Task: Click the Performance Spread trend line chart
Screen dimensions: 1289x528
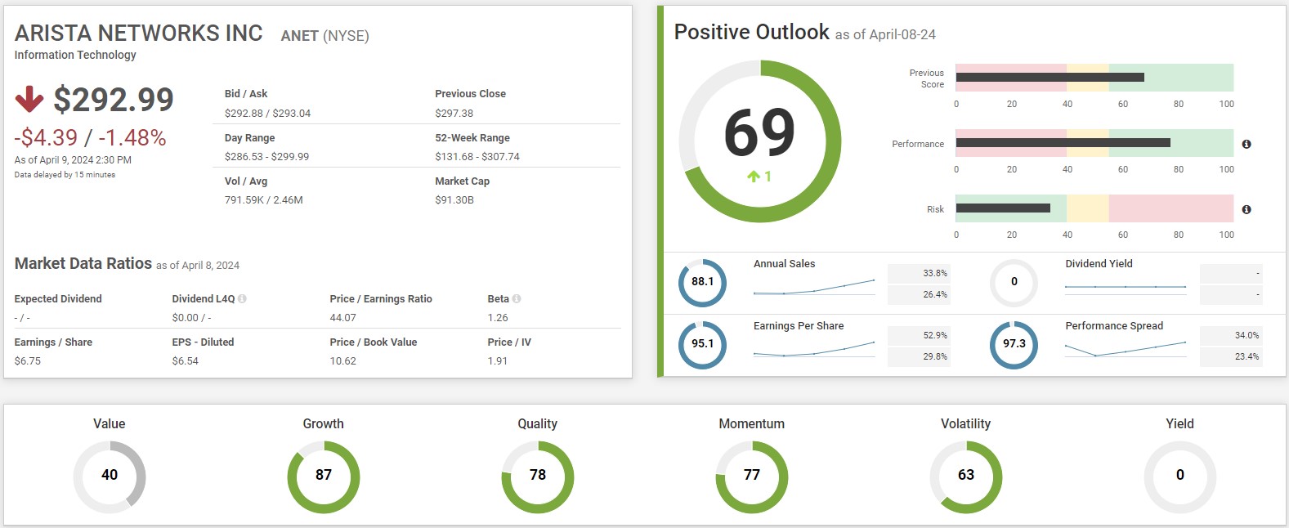Action: pyautogui.click(x=1126, y=349)
